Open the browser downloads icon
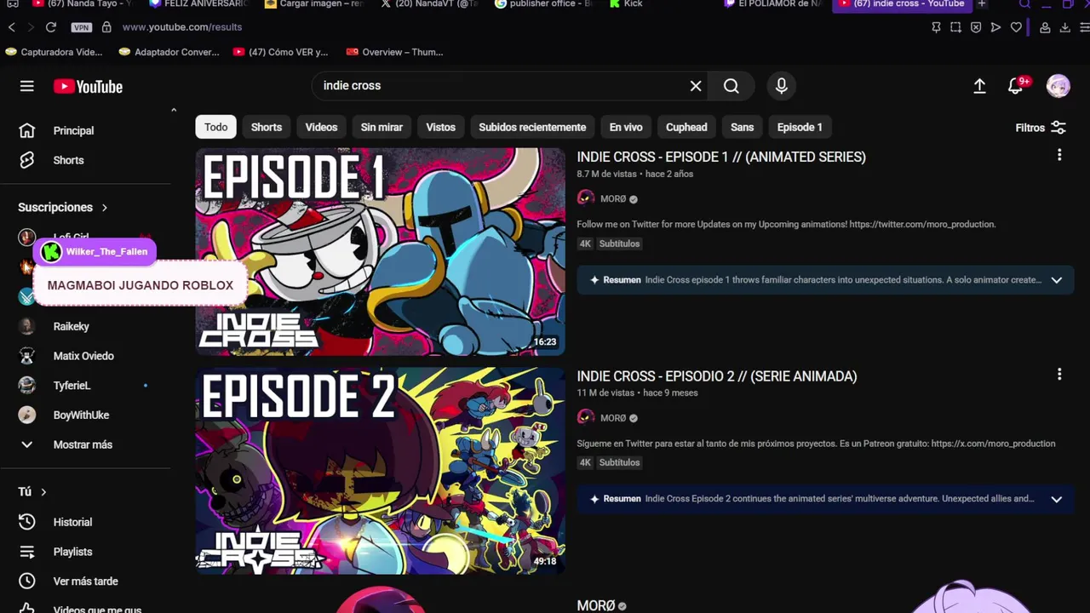The width and height of the screenshot is (1090, 613). coord(1064,27)
